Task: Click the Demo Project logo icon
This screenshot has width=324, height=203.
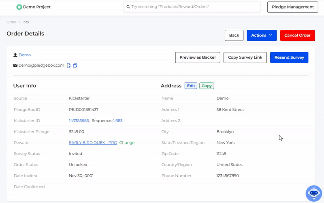Action: (19, 7)
